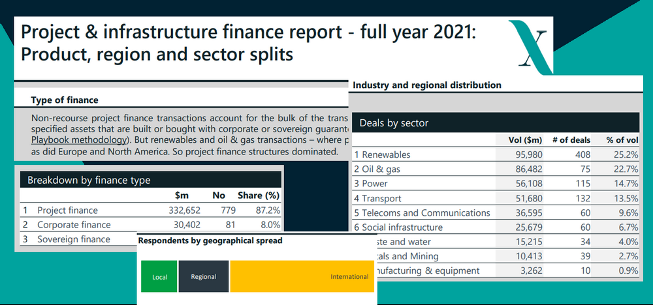
Task: Select the Project finance row
Action: tap(151, 211)
